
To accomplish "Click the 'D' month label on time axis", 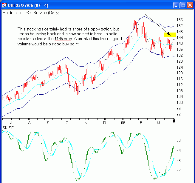I will [105, 123].
